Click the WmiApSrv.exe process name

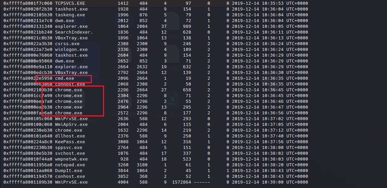71,125
